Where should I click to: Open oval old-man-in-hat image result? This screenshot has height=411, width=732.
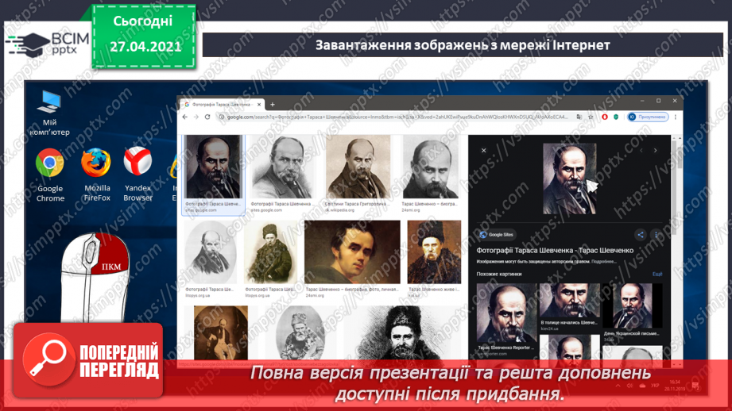[300, 332]
